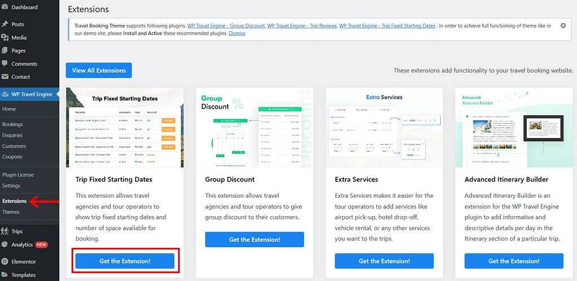
Task: Follow the WP Travel Engine - Trip Reviews link
Action: tap(302, 26)
